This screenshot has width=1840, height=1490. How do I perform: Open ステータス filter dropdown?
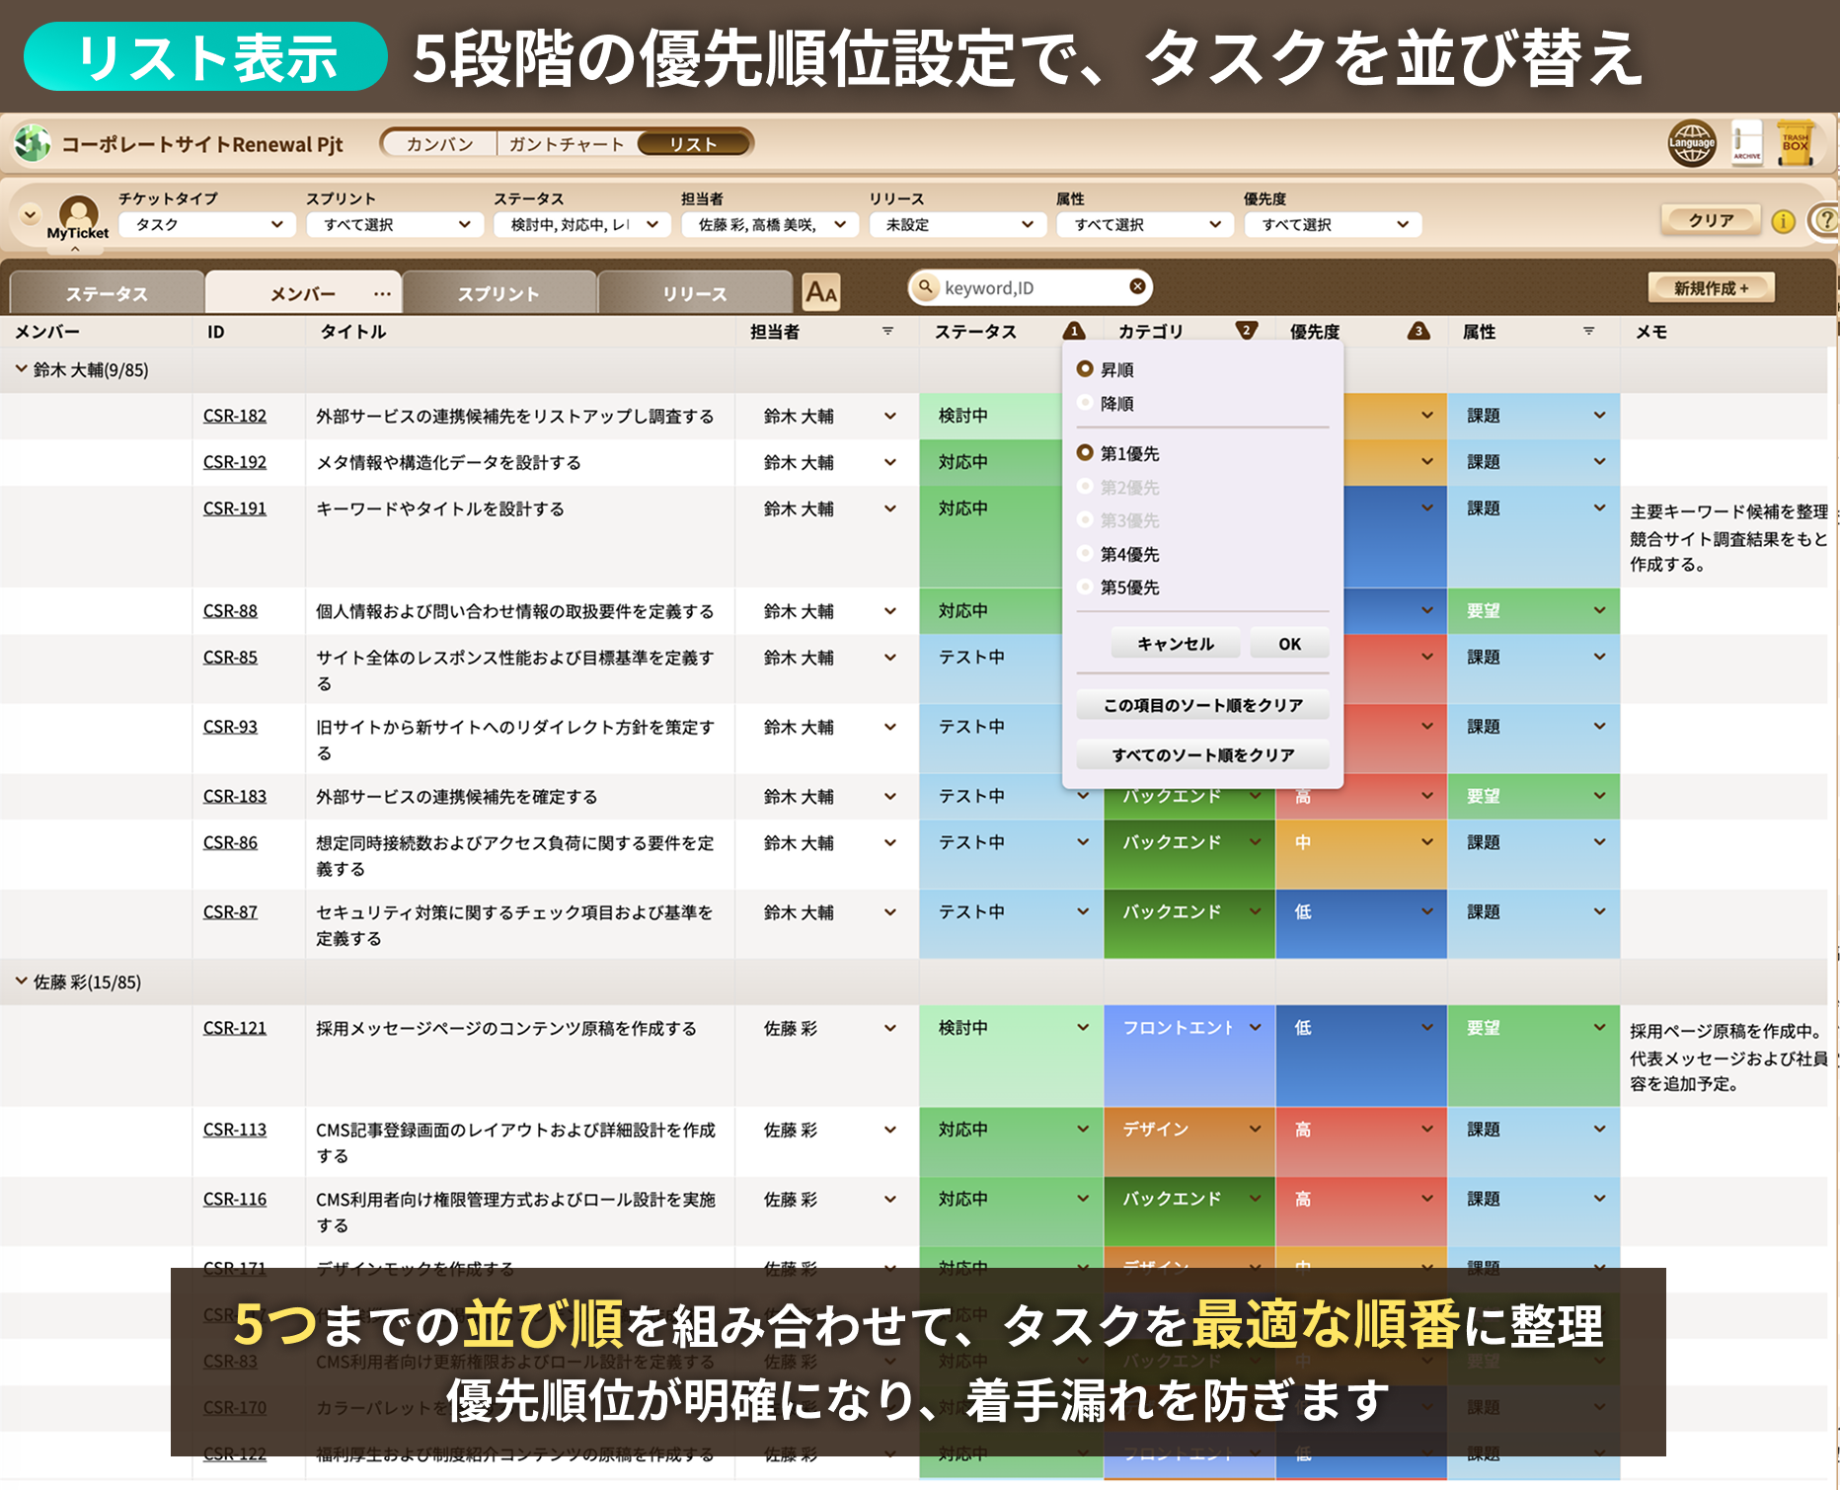[582, 225]
